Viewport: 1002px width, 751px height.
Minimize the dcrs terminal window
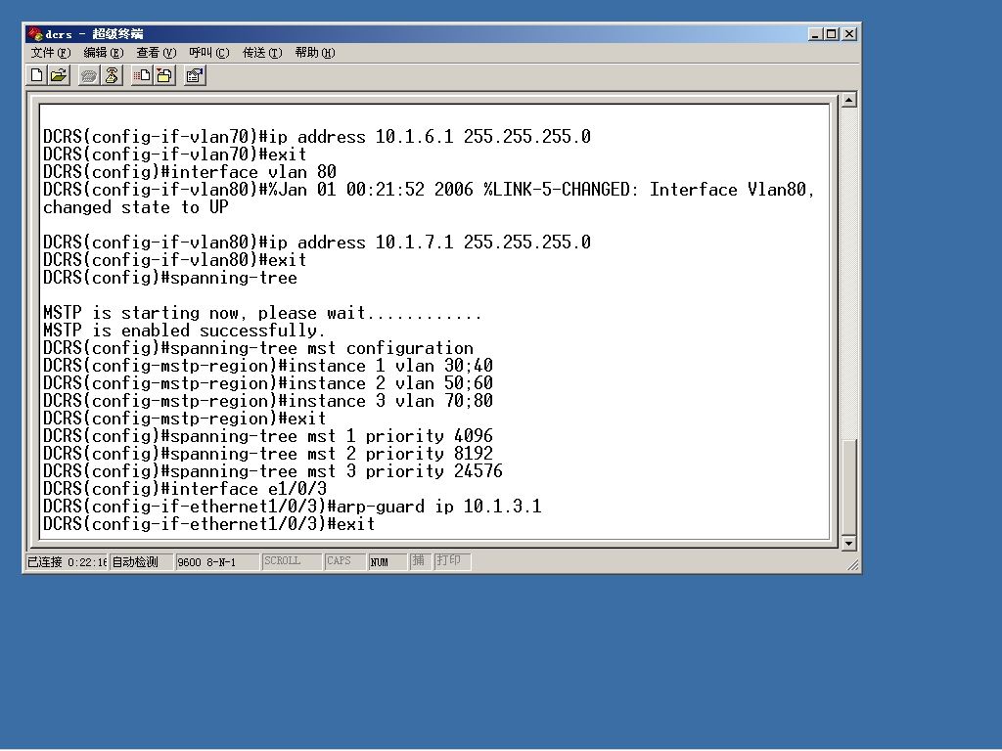click(x=814, y=34)
